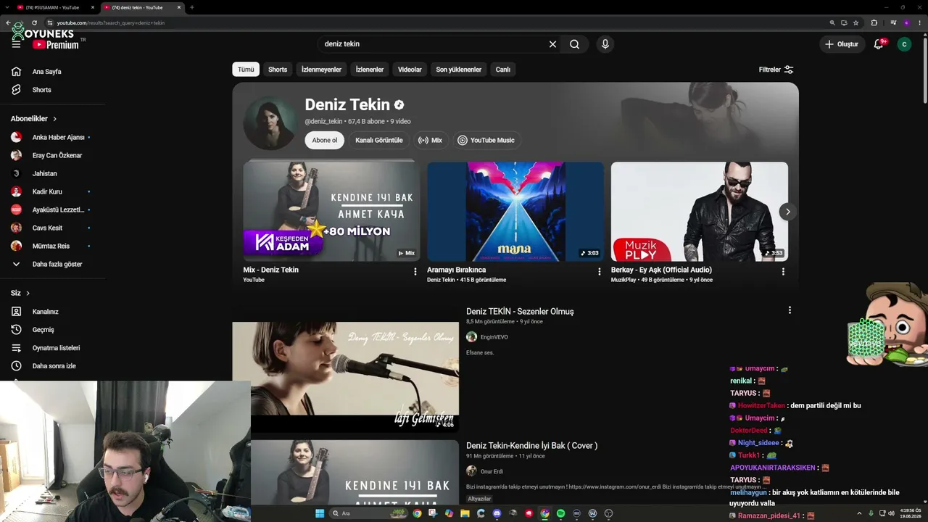Open Onur Erdi channel link

pos(492,471)
